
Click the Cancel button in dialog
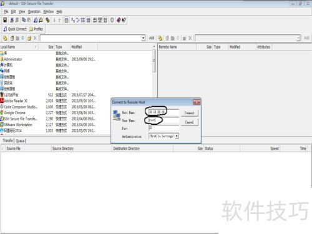[x=189, y=122]
